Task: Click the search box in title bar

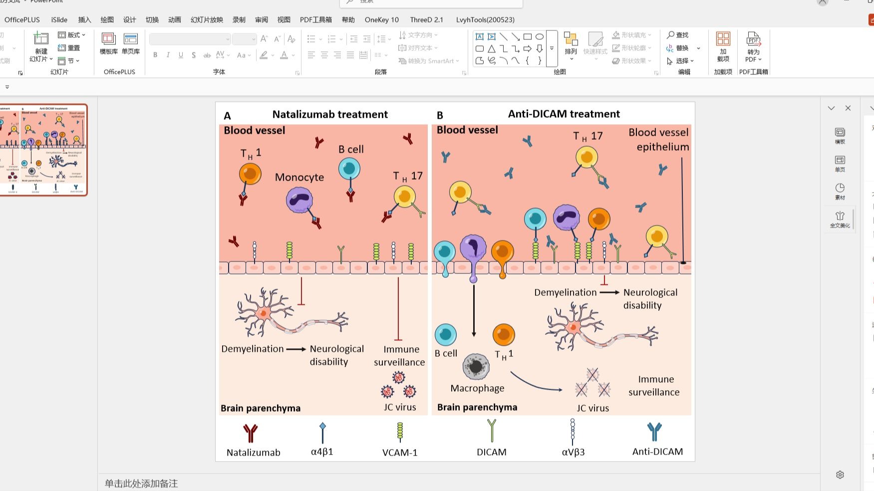Action: pyautogui.click(x=431, y=3)
